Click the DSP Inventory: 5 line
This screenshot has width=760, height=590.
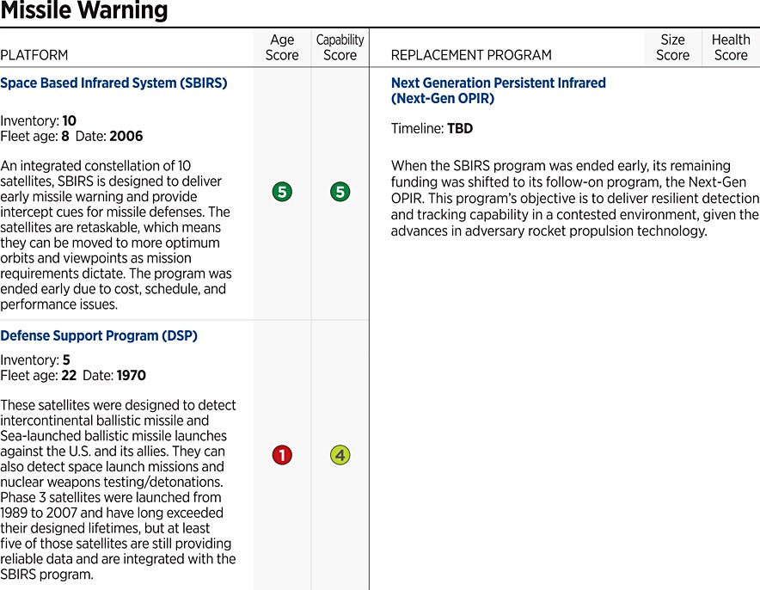click(x=35, y=360)
